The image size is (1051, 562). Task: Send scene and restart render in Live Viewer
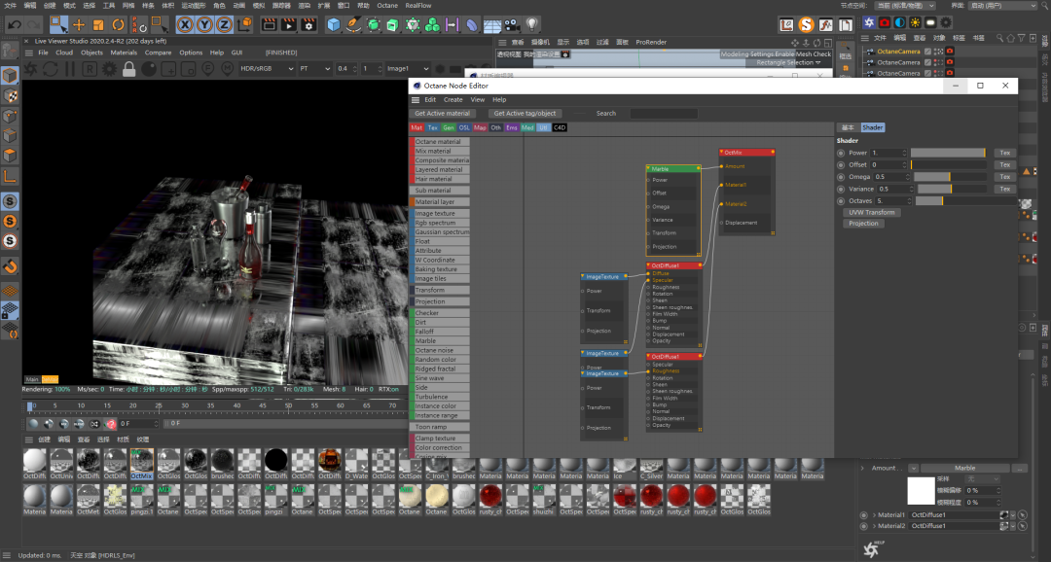click(x=31, y=68)
